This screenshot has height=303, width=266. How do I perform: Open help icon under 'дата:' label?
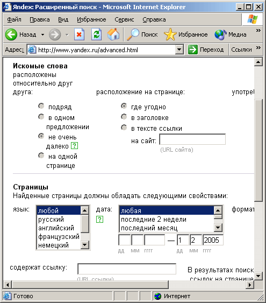99,220
